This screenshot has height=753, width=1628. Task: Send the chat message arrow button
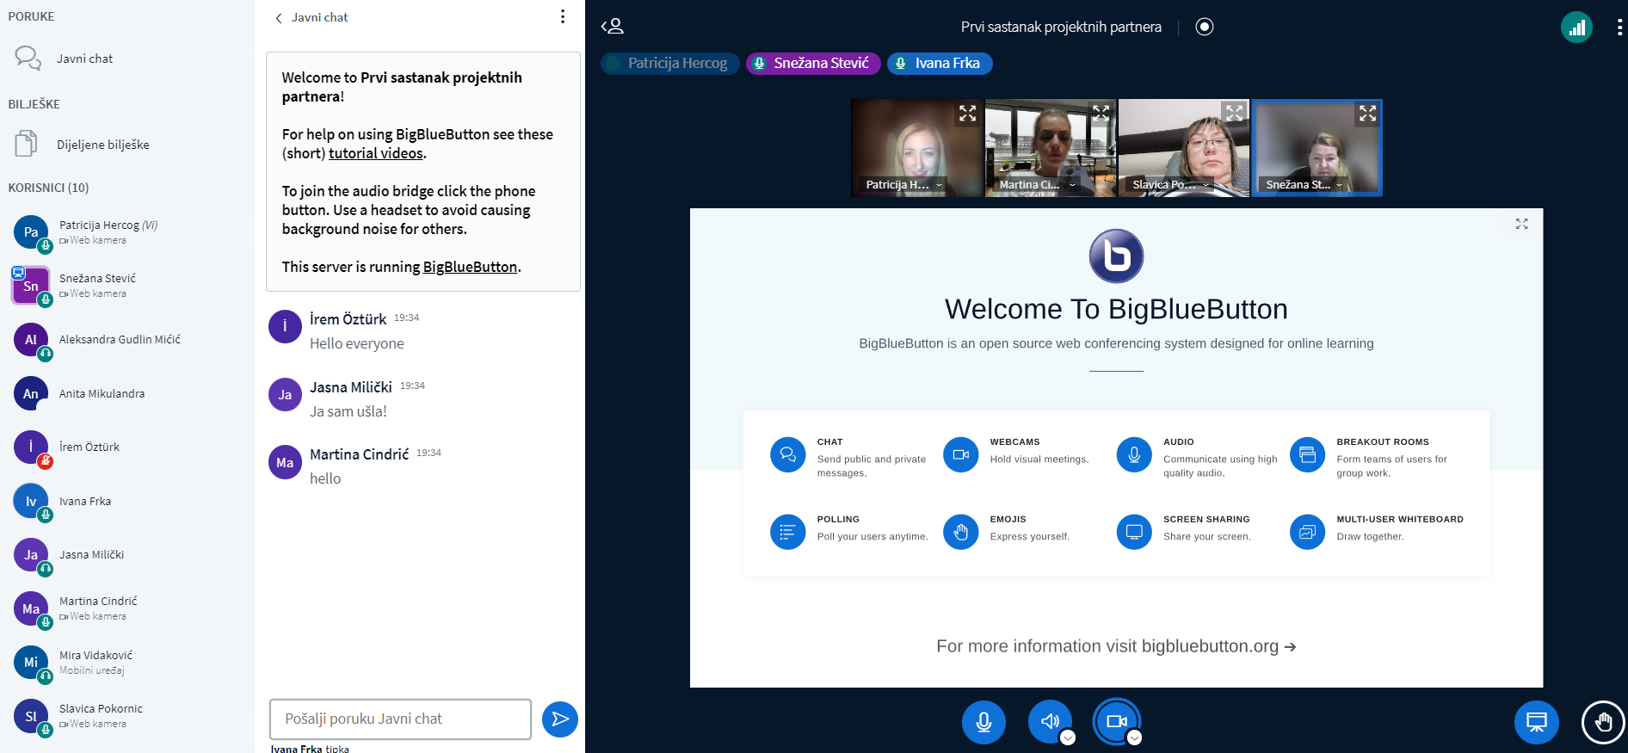point(560,719)
